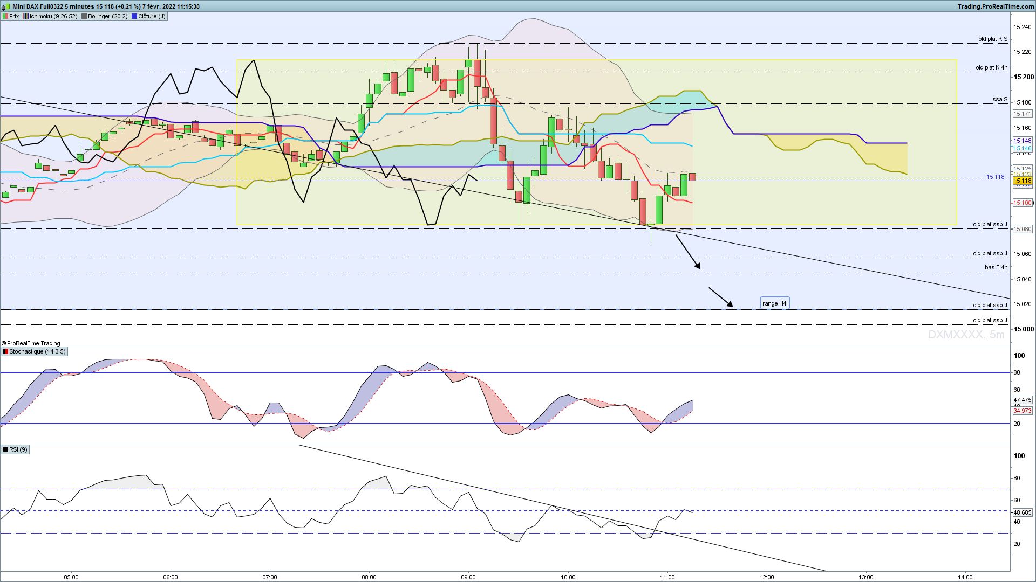The image size is (1036, 582).
Task: Click the red 15 100 price tag
Action: tap(1023, 203)
